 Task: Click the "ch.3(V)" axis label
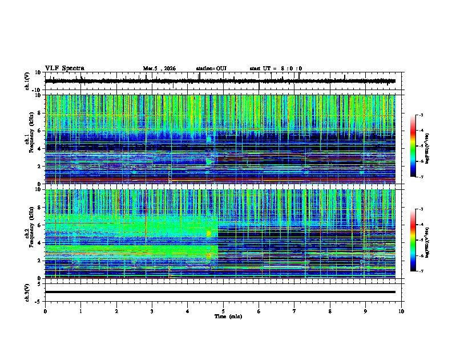pyautogui.click(x=27, y=293)
